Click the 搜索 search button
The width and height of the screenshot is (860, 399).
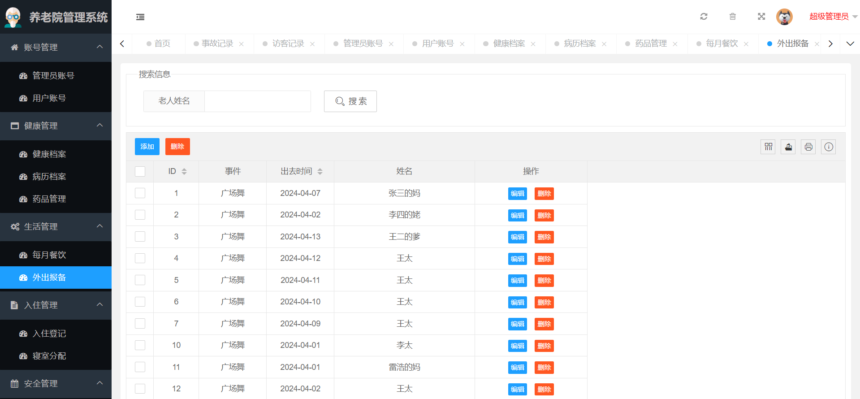pyautogui.click(x=350, y=101)
